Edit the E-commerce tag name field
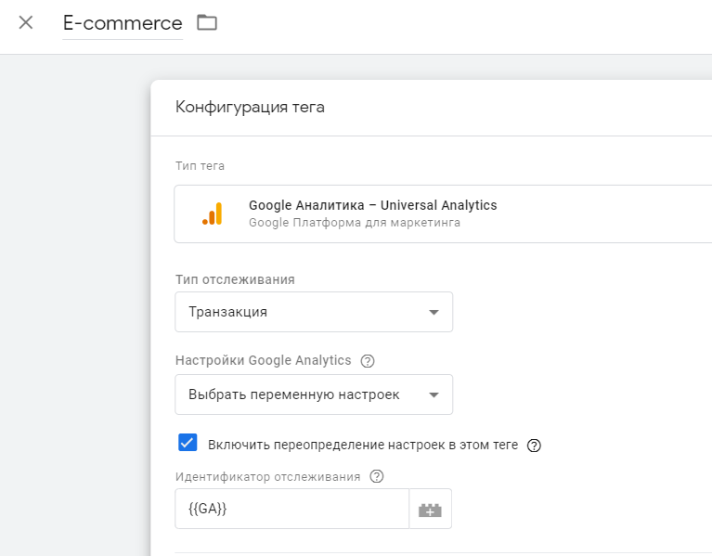712x556 pixels. [x=123, y=23]
